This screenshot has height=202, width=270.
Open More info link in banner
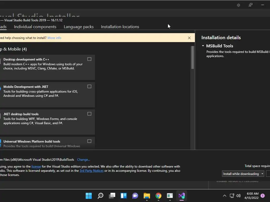(54, 38)
